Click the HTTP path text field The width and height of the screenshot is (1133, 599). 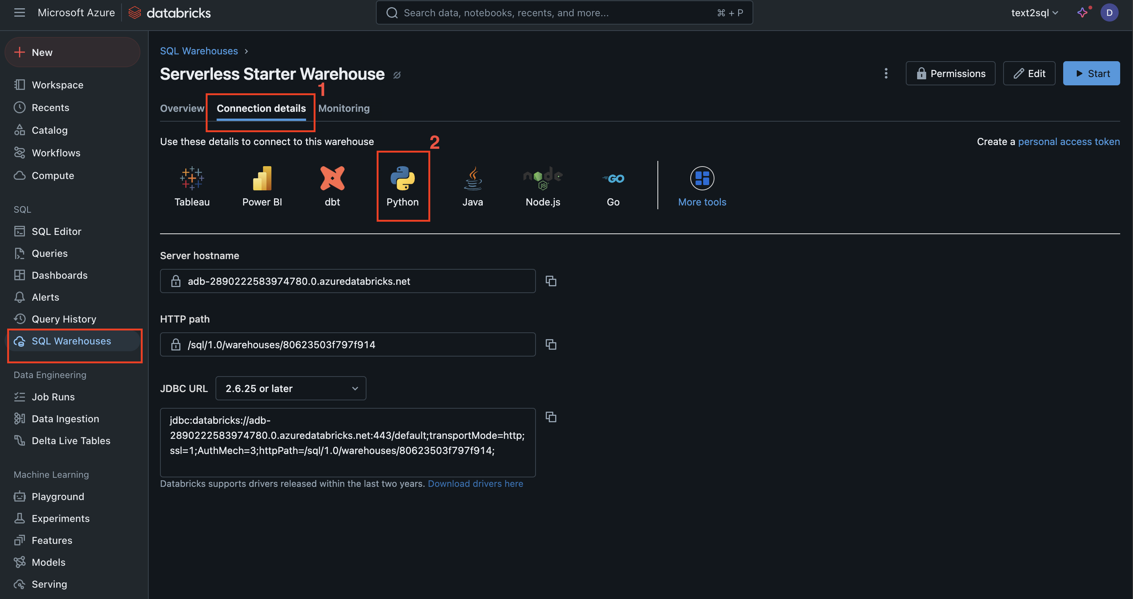pyautogui.click(x=348, y=344)
